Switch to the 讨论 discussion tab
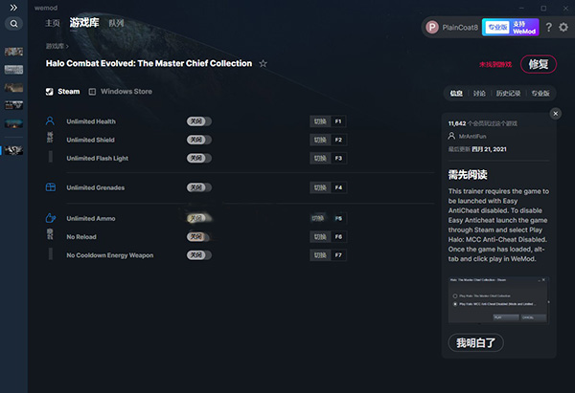The width and height of the screenshot is (575, 393). click(x=479, y=94)
